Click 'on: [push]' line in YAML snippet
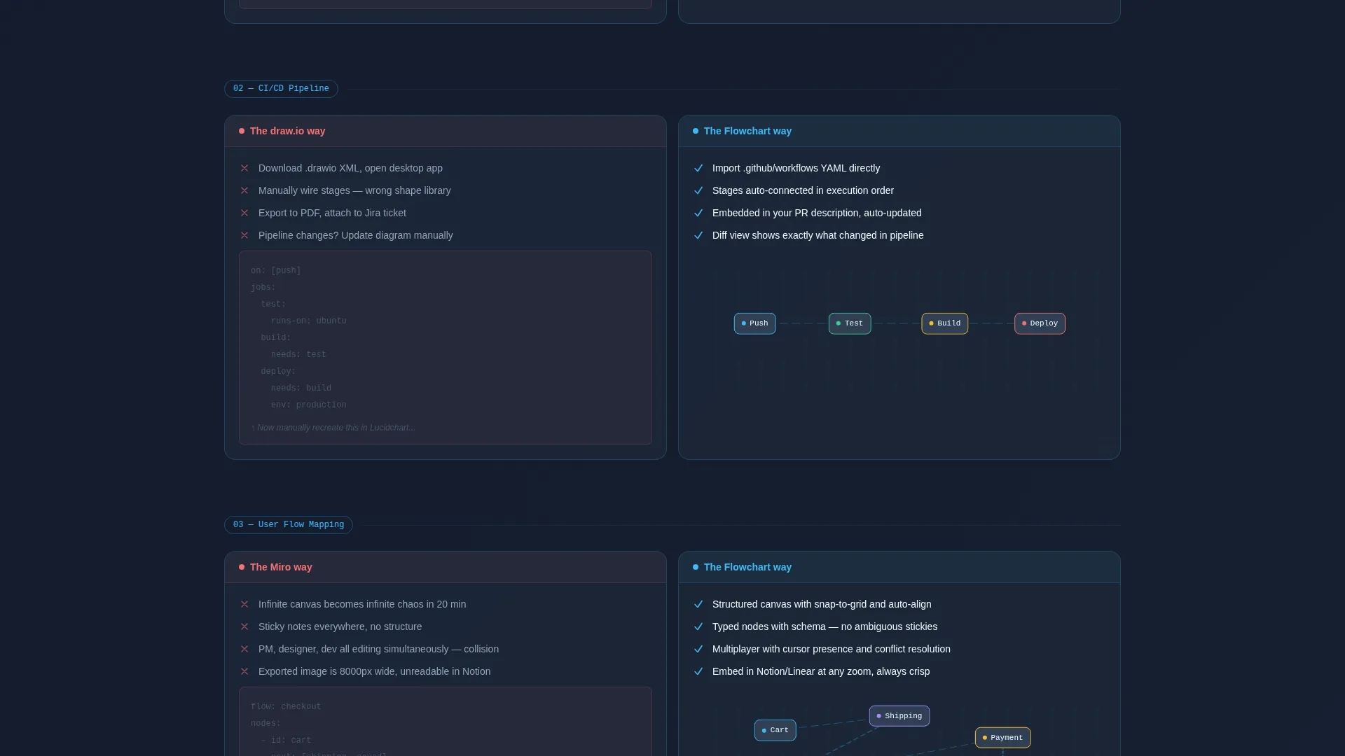This screenshot has height=756, width=1345. point(276,271)
